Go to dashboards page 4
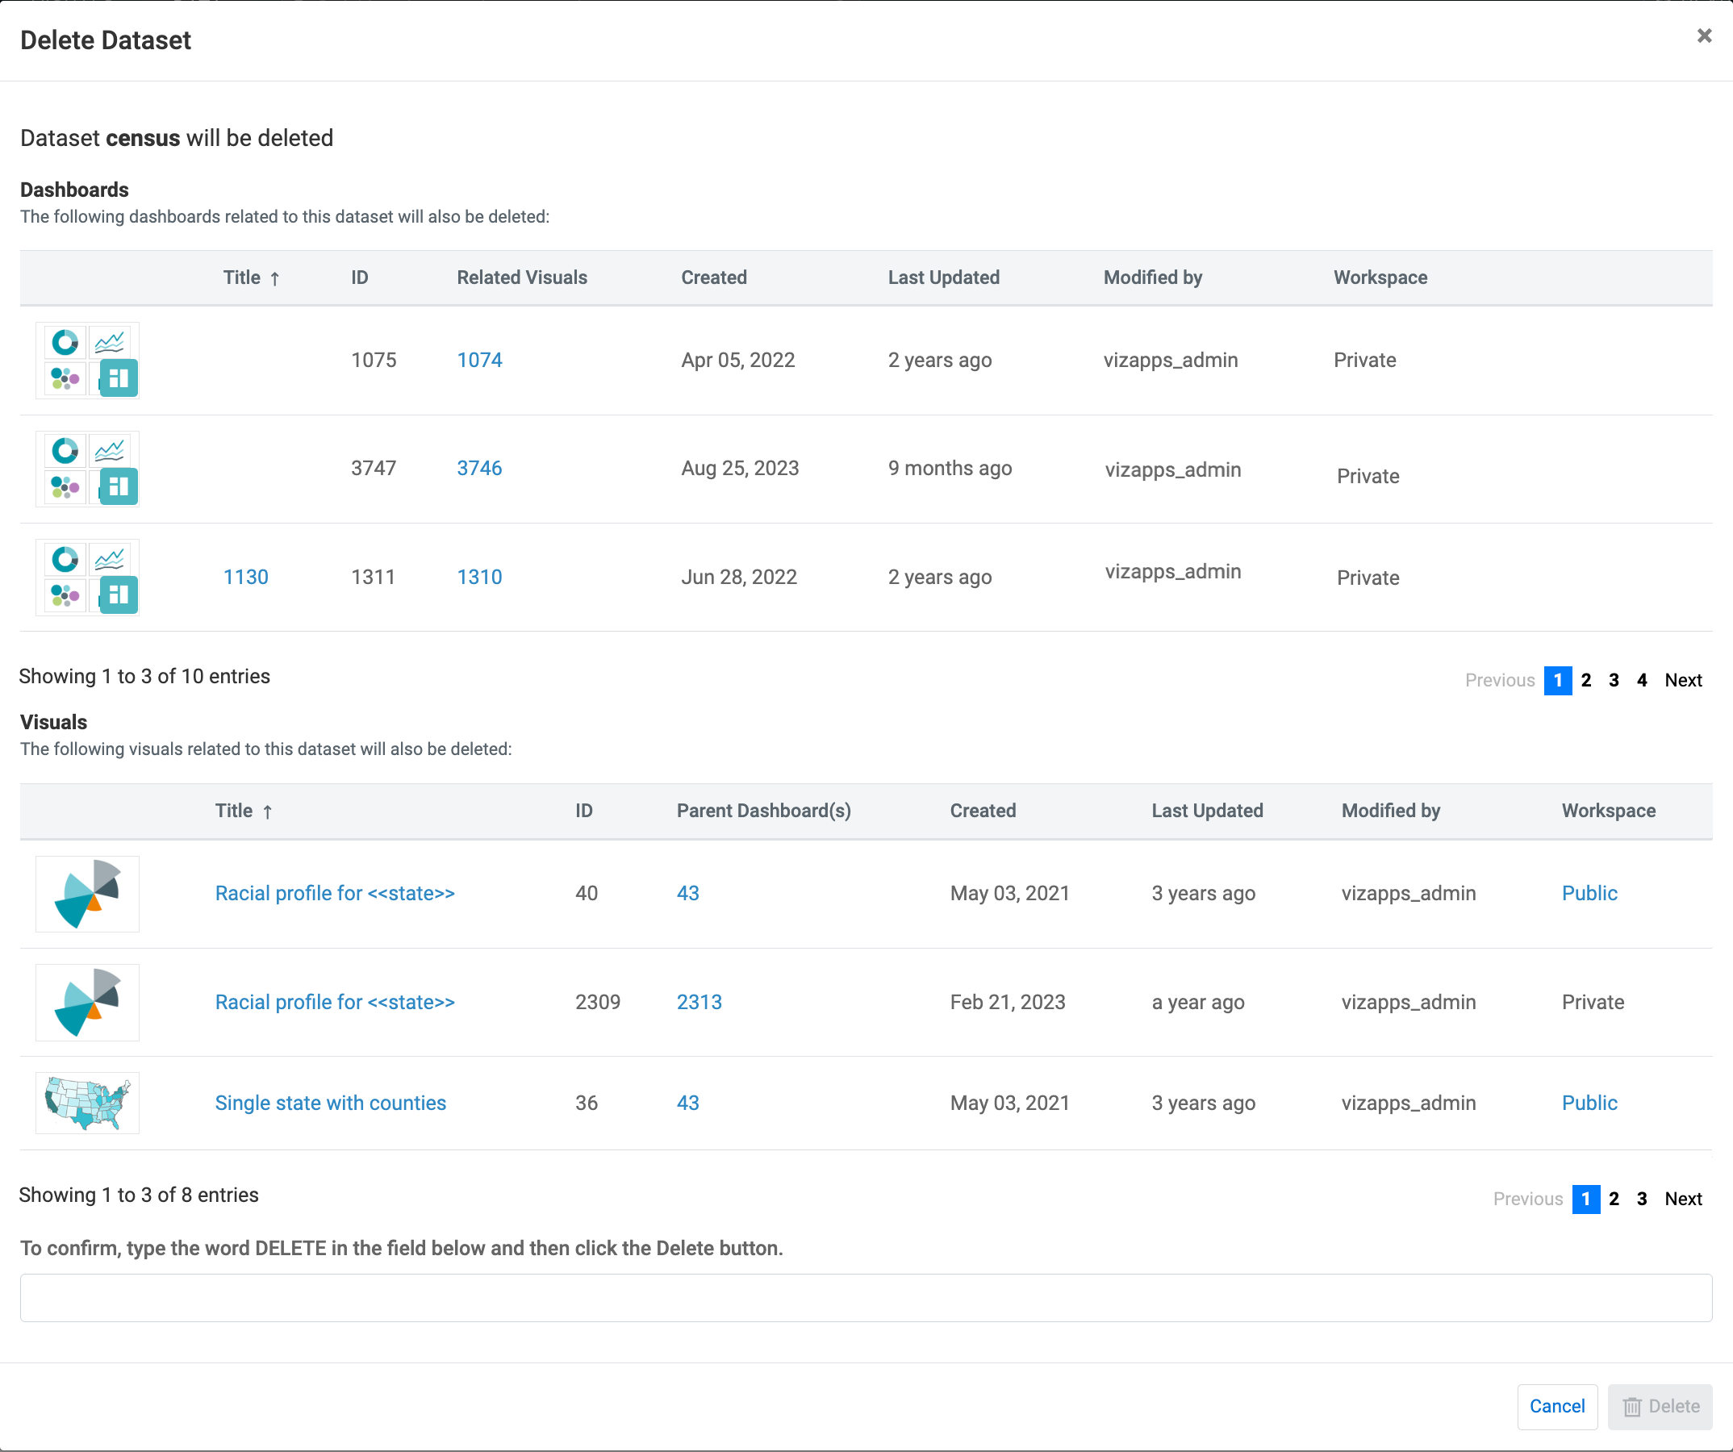Screen dimensions: 1733x1452 click(x=1641, y=681)
